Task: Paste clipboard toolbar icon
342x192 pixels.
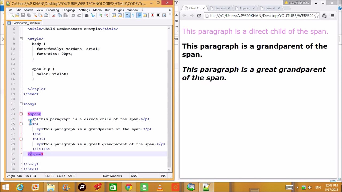Action: click(65, 15)
